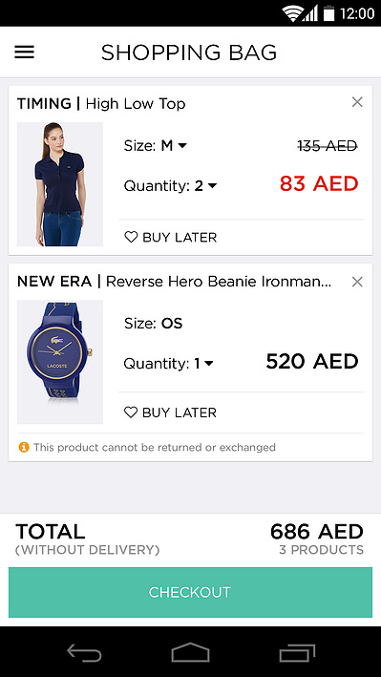Remove the NEW ERA beanie item
Image resolution: width=381 pixels, height=677 pixels.
coord(357,282)
